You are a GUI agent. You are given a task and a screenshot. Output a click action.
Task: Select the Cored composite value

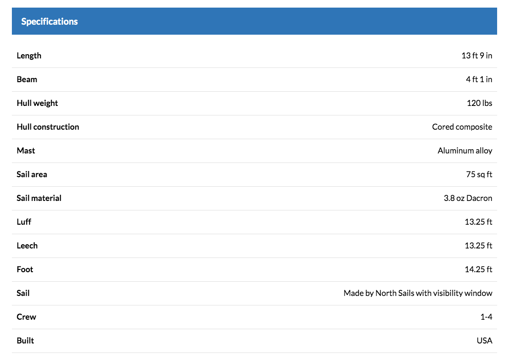(x=462, y=127)
